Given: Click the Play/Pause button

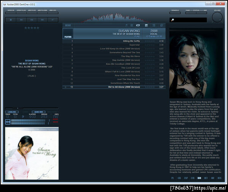Looking at the screenshot, I should click(x=32, y=20).
